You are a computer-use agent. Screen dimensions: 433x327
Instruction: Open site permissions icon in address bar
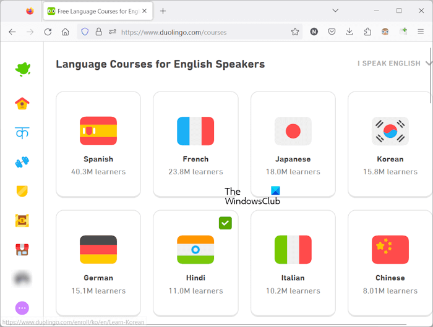pos(113,32)
